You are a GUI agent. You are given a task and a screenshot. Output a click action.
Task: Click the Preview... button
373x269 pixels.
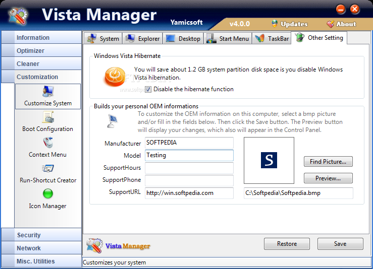(328, 178)
